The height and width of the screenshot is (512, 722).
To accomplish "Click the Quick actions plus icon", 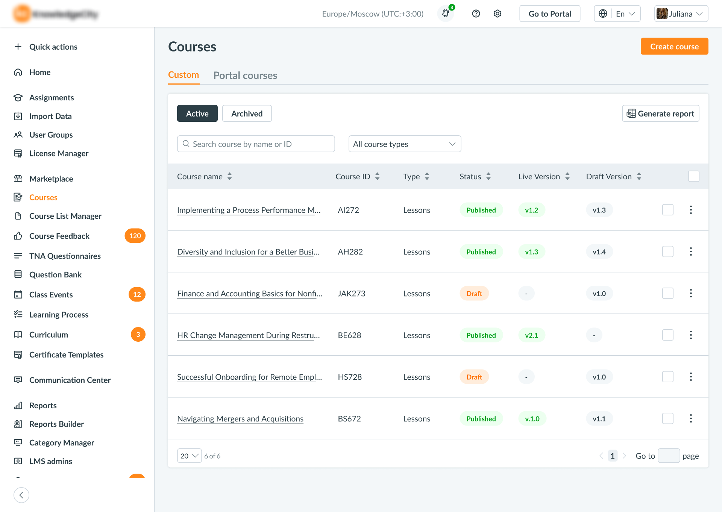I will [x=18, y=47].
